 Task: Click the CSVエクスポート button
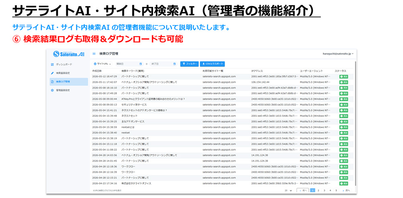click(x=212, y=64)
